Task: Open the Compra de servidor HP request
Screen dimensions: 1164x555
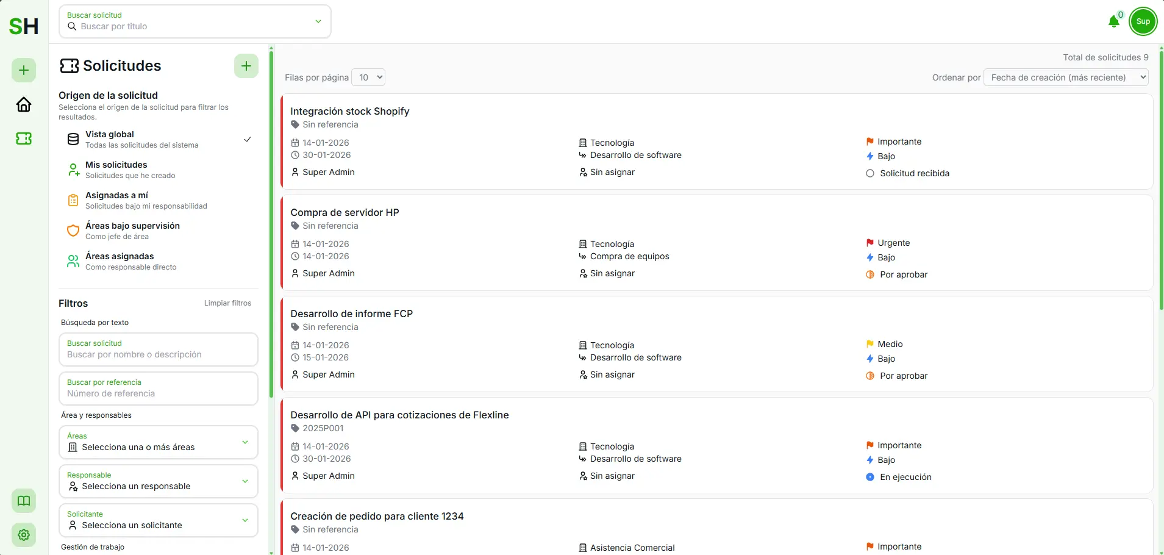Action: [716, 243]
